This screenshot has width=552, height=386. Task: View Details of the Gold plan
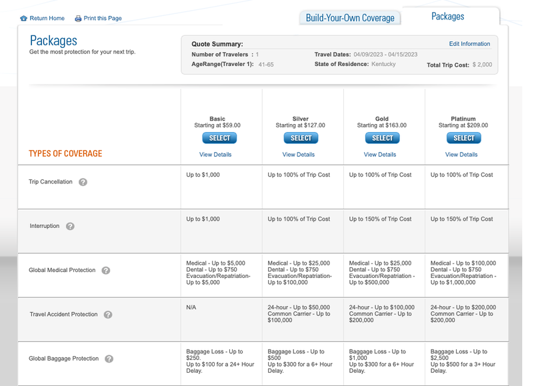[x=379, y=154]
